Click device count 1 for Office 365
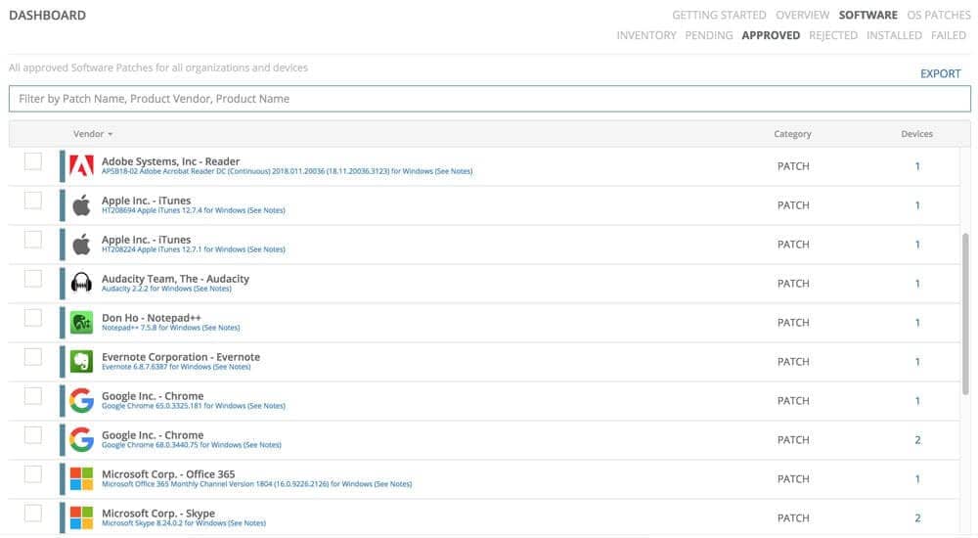Viewport: 978px width, 538px height. point(917,479)
